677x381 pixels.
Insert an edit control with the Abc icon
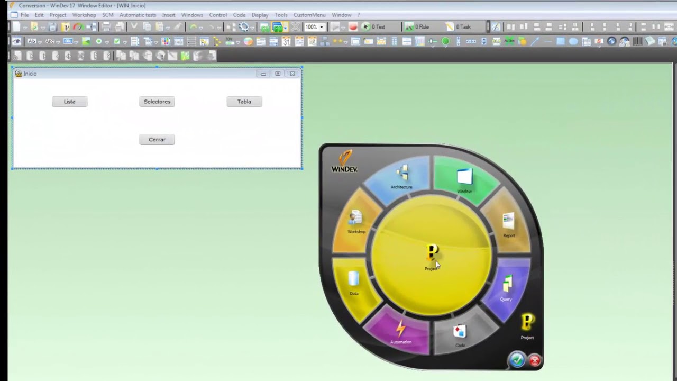click(50, 41)
